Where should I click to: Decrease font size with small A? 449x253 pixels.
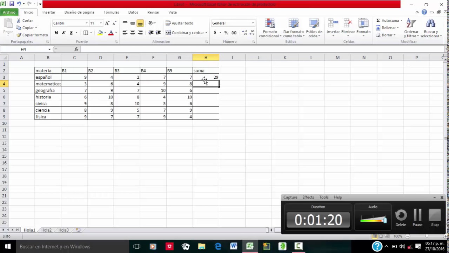114,23
